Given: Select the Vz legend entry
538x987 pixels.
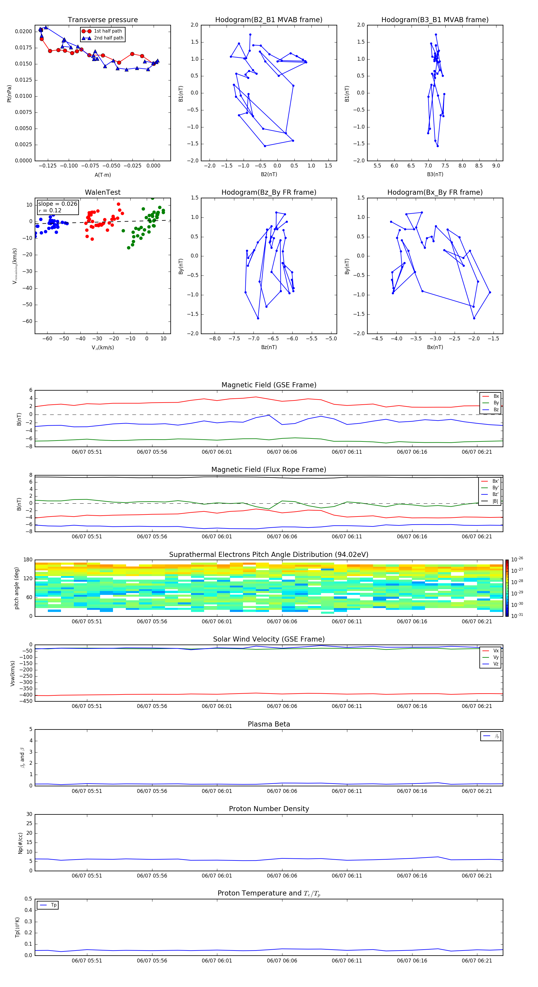Looking at the screenshot, I should click(x=490, y=664).
